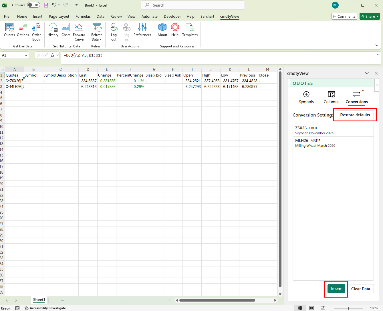
Task: Click the Restore defaults button
Action: (x=355, y=115)
